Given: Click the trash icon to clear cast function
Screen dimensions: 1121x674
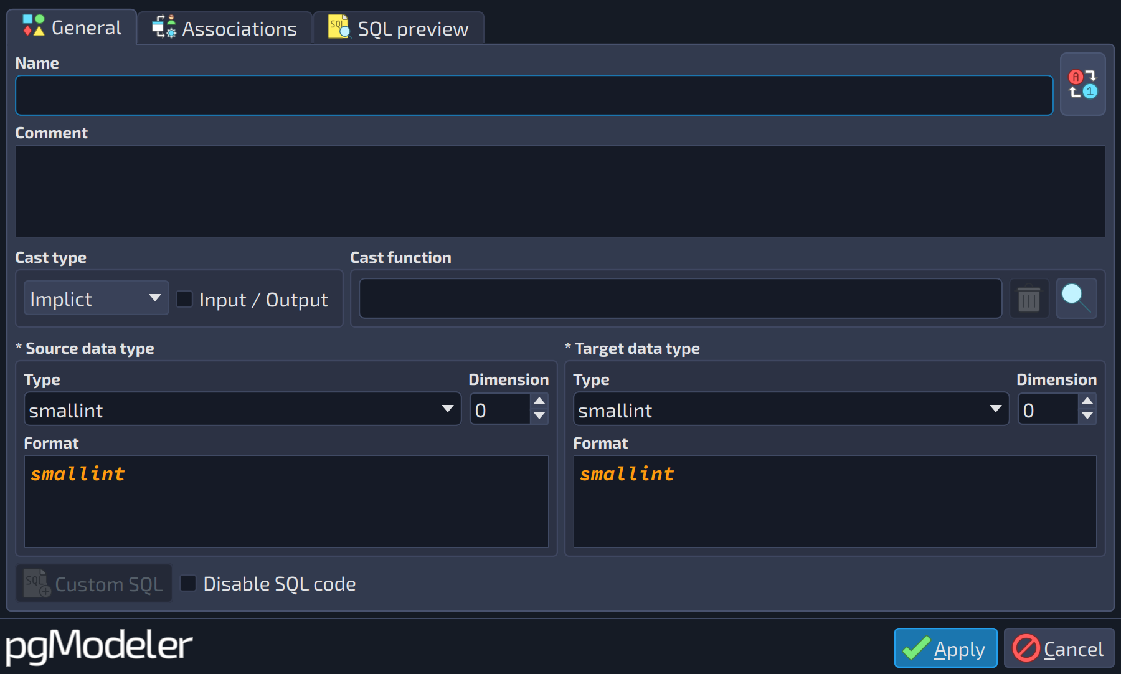Looking at the screenshot, I should 1028,299.
